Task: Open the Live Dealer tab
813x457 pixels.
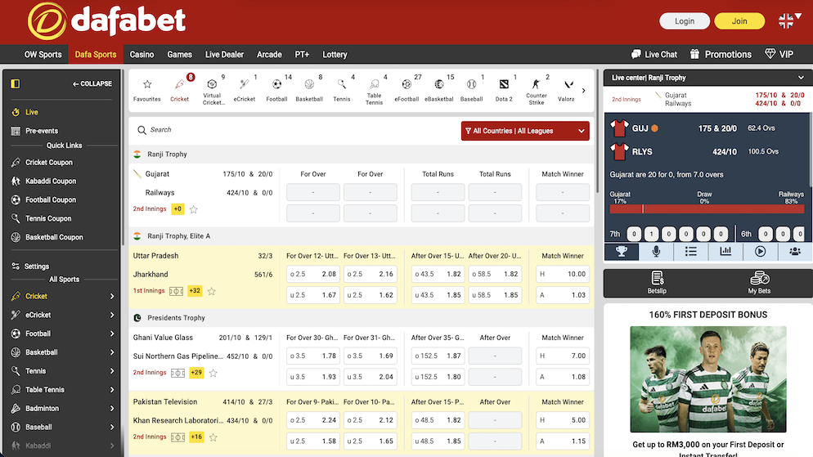Action: 224,55
